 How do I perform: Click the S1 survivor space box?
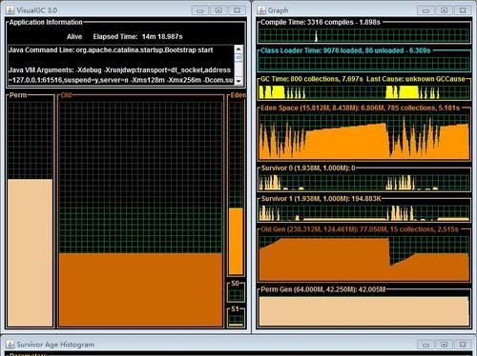(x=236, y=320)
